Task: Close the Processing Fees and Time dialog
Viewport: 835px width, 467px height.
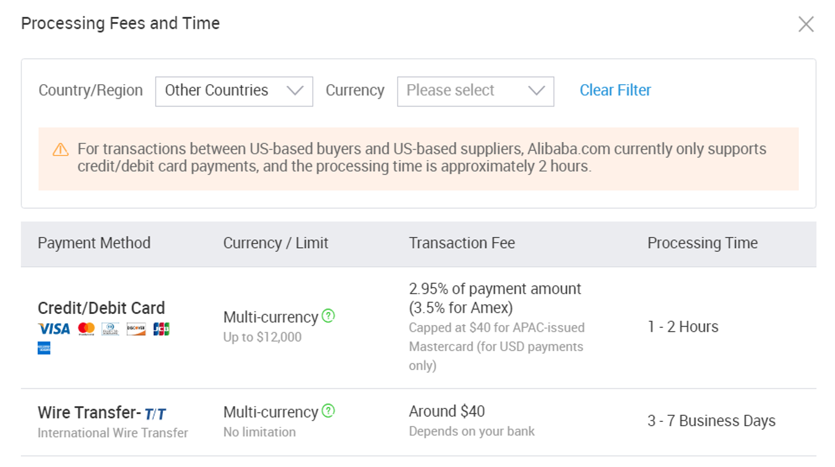Action: pos(806,24)
